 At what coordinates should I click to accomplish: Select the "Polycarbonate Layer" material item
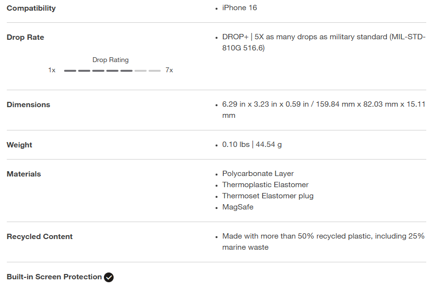tap(258, 174)
